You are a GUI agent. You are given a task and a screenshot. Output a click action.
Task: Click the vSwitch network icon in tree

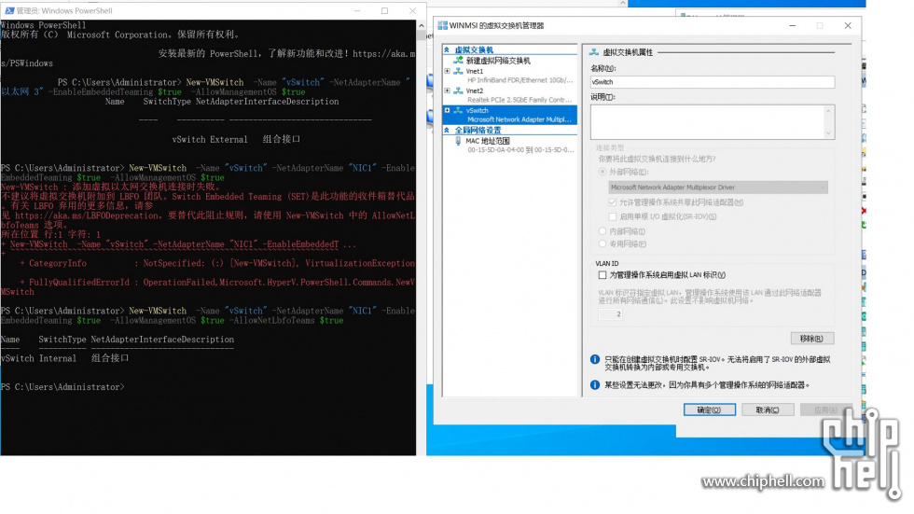(459, 110)
